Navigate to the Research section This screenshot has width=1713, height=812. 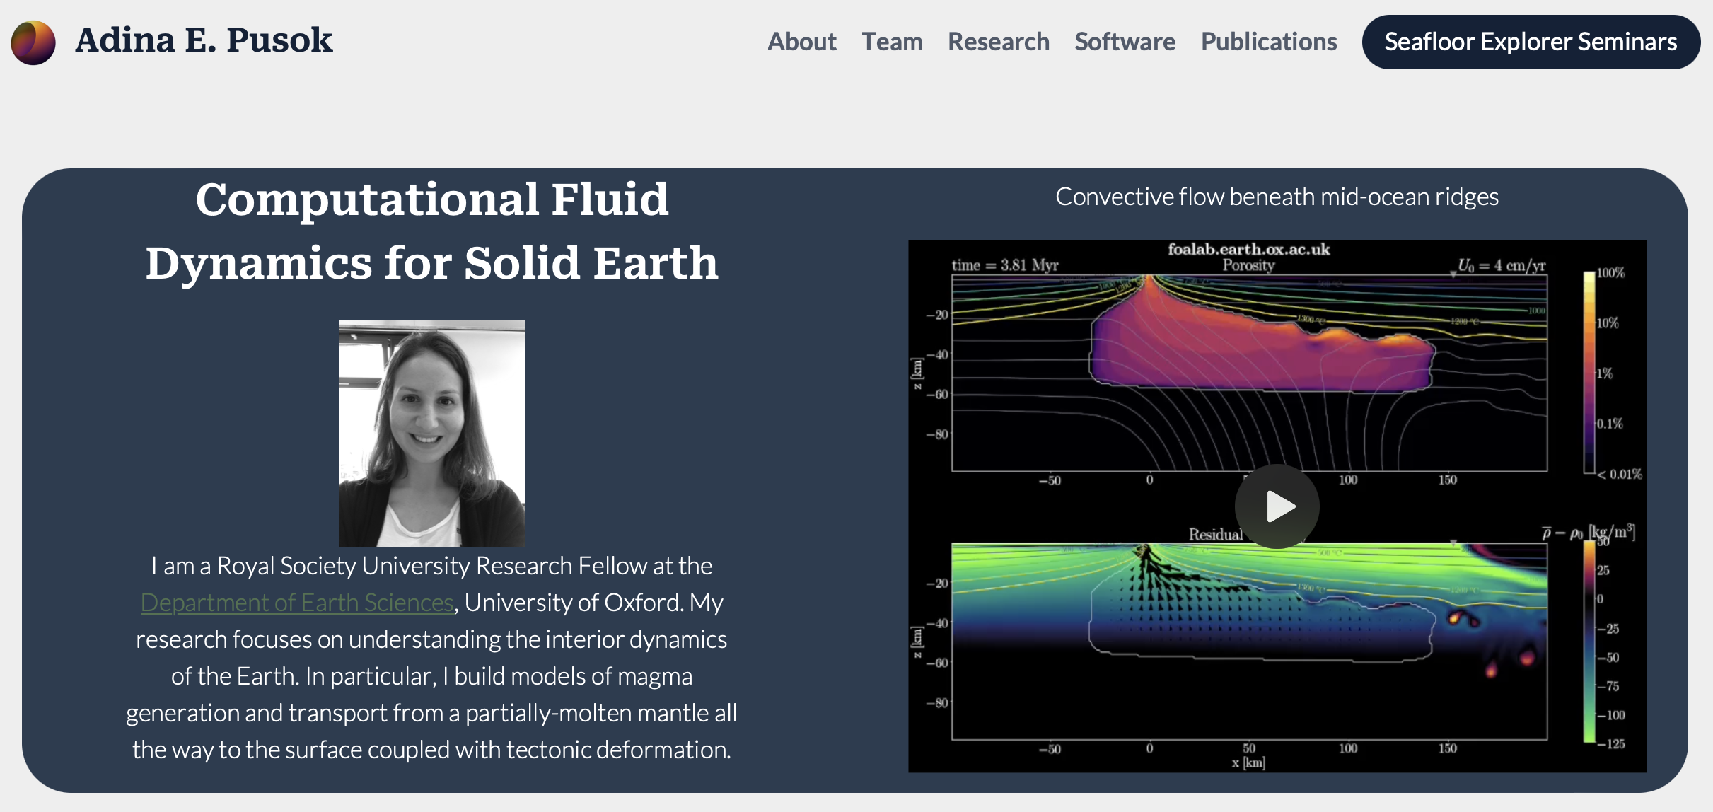click(x=998, y=42)
